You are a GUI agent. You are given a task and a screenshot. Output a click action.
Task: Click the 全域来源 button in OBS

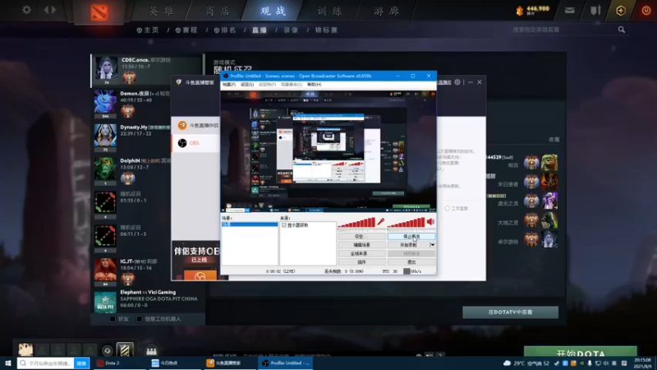[361, 253]
